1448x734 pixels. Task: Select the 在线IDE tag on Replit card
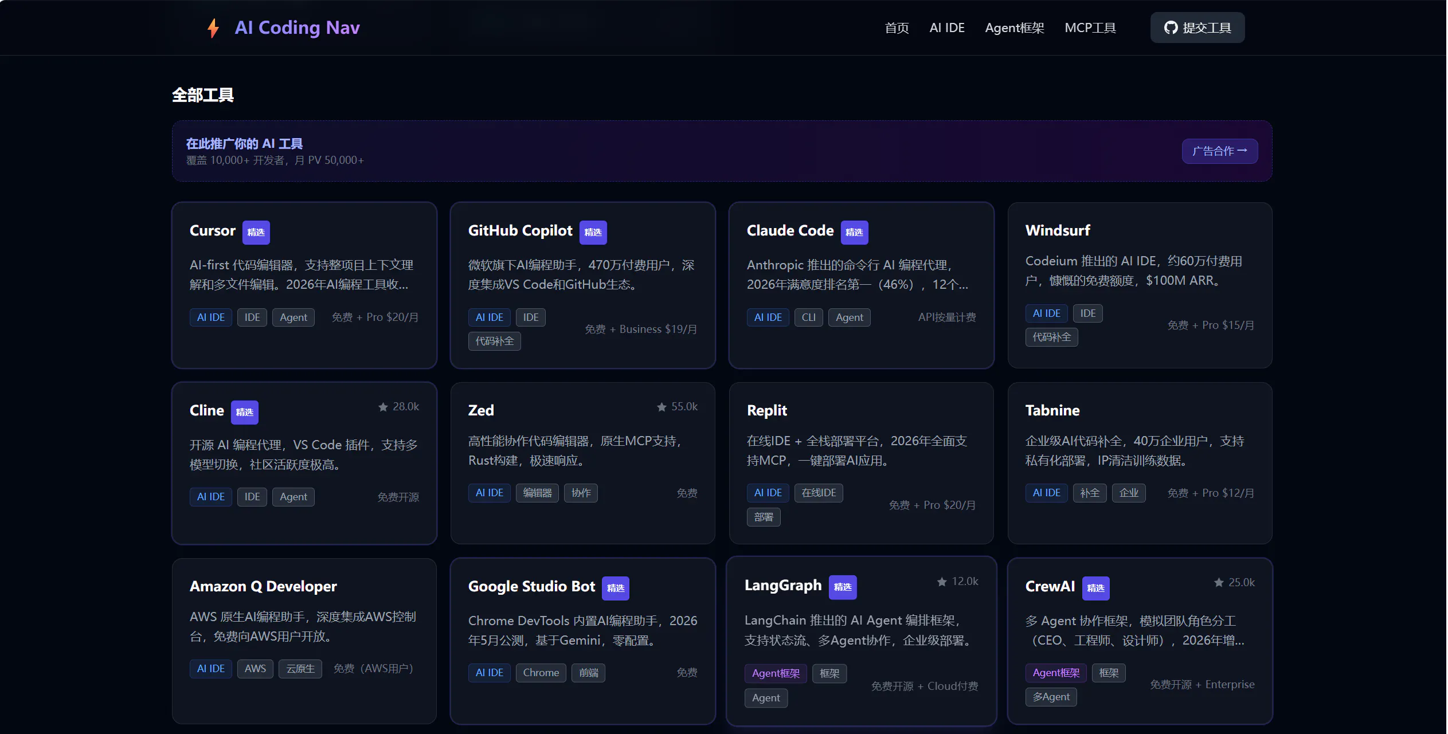pos(819,493)
